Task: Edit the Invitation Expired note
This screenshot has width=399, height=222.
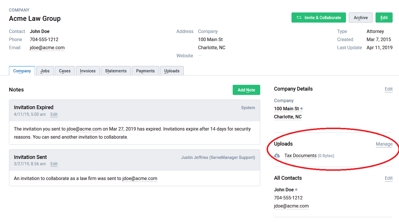Action: pos(54,114)
